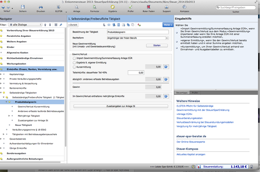
Task: Click the navigator vertical scrollbar
Action: [x=66, y=87]
